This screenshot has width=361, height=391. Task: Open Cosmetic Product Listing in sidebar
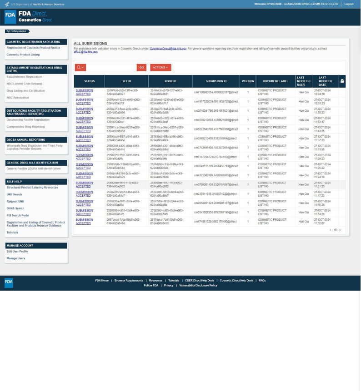pos(23,54)
